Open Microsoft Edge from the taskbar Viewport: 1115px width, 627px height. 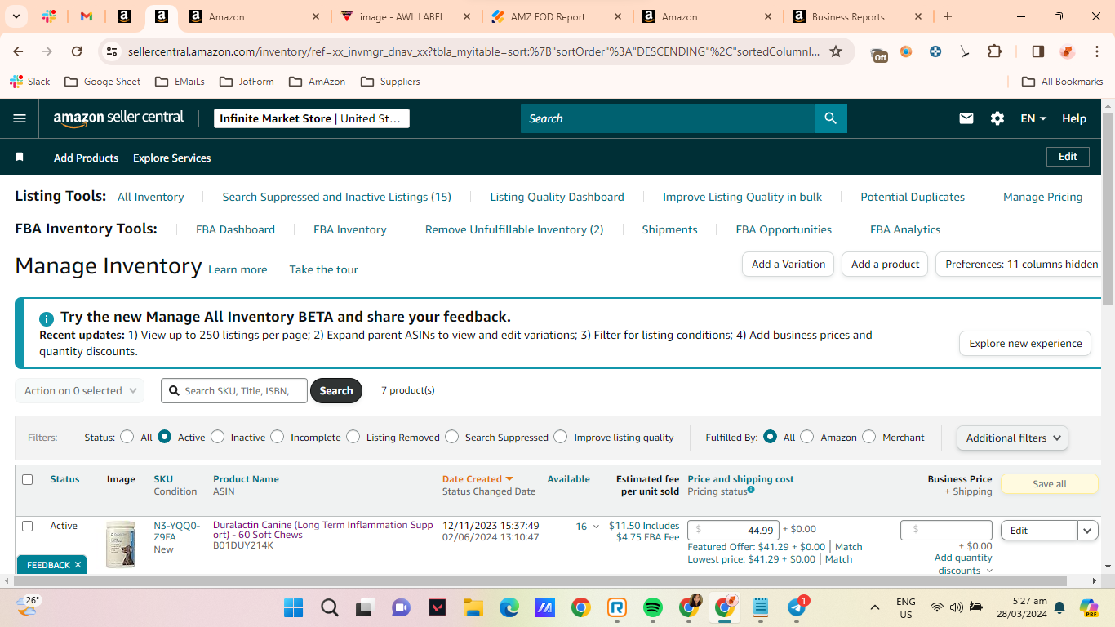pyautogui.click(x=509, y=607)
